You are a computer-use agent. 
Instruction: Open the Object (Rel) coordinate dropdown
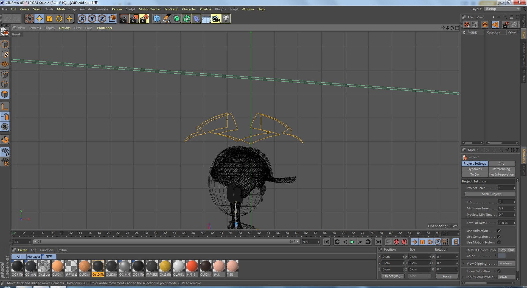(x=393, y=276)
